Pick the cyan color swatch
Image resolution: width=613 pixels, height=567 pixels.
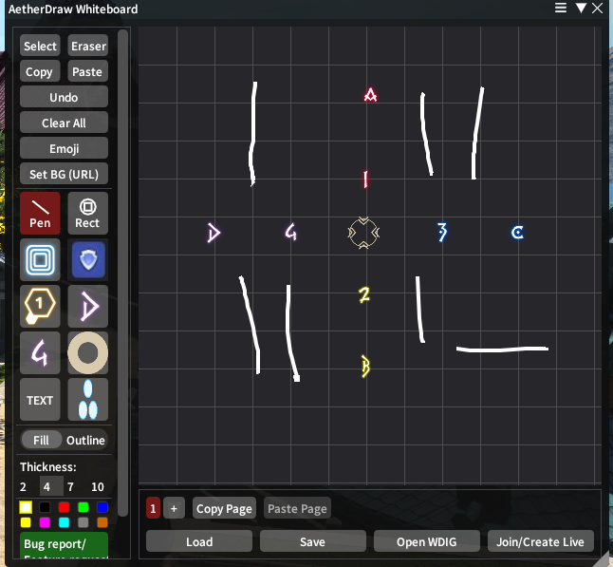pyautogui.click(x=65, y=522)
